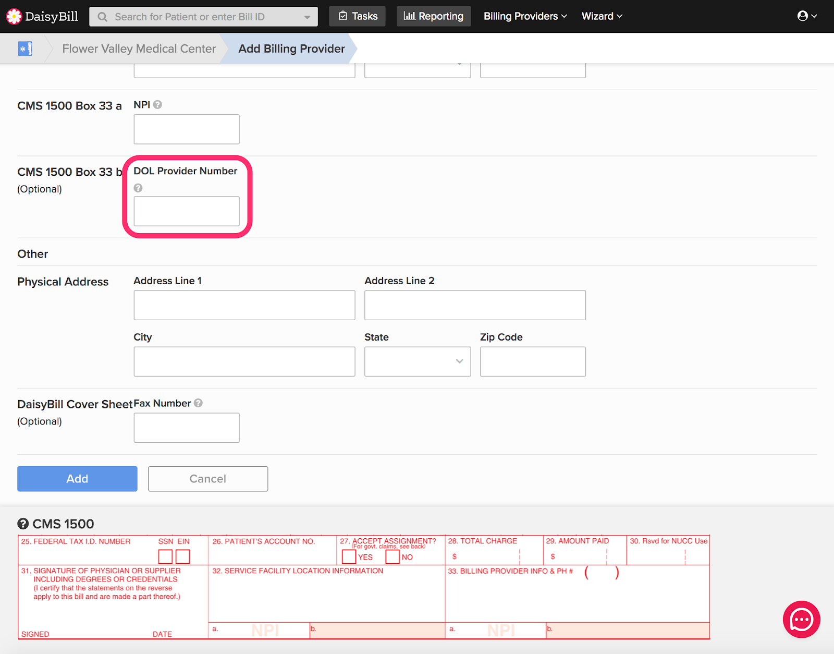Screen dimensions: 834x654
Task: Show help for DOL Provider Number
Action: (138, 188)
